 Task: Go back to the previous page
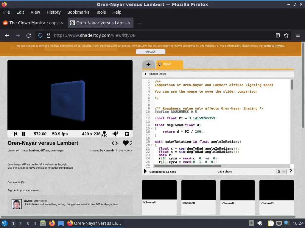7,36
